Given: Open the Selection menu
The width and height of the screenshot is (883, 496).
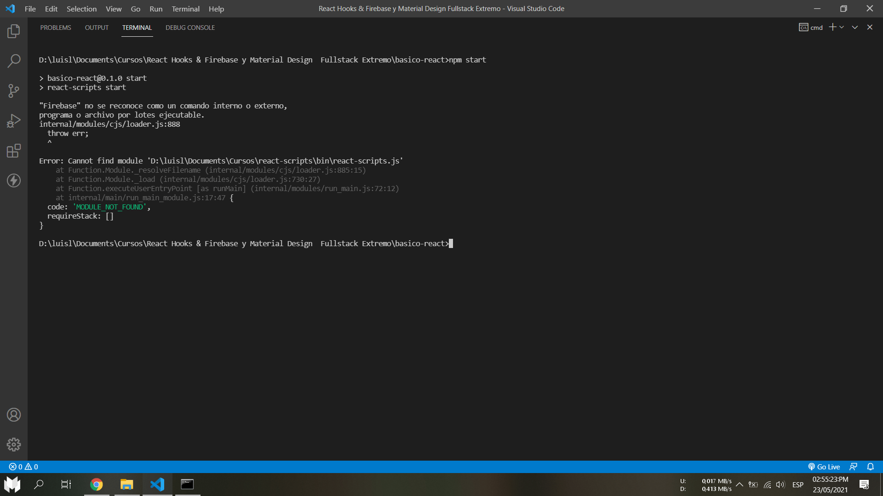Looking at the screenshot, I should pos(81,9).
